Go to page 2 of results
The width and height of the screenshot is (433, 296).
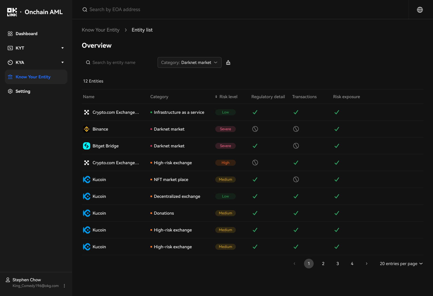323,264
